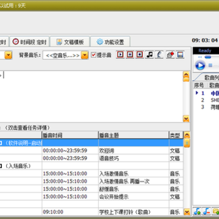
Task: Stop broadcast with the red stop icon
Action: (x=140, y=55)
